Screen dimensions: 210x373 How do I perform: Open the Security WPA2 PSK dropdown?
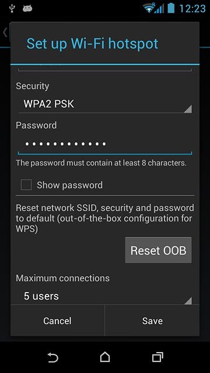point(105,104)
